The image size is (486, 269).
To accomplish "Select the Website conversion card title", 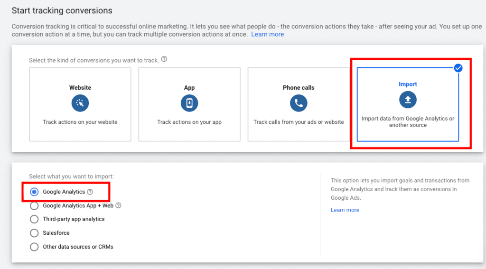I will (x=80, y=88).
